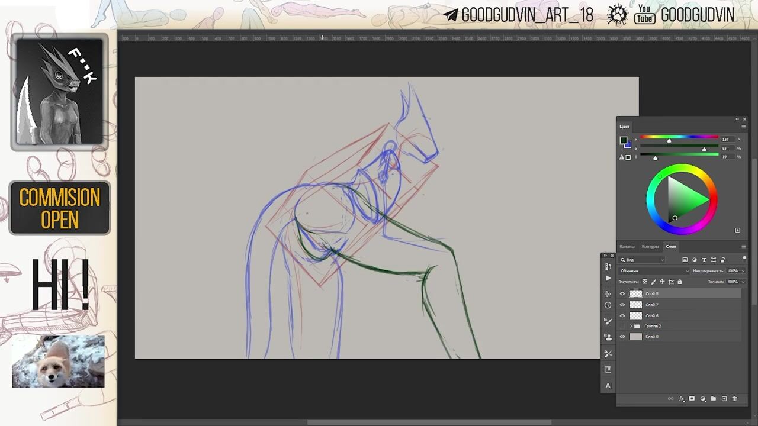Click the link layers chain icon
Viewport: 758px width, 426px height.
670,399
